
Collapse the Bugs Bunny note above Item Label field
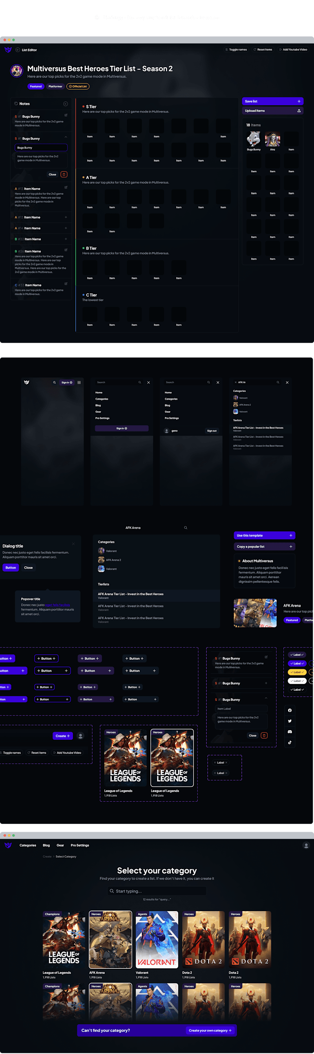(266, 699)
